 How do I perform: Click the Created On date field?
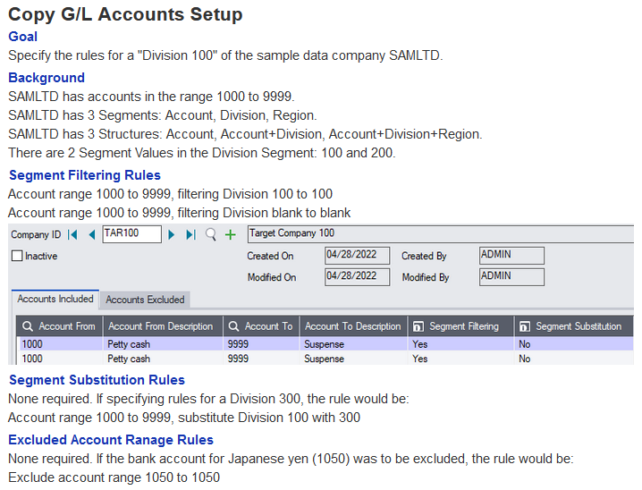357,256
